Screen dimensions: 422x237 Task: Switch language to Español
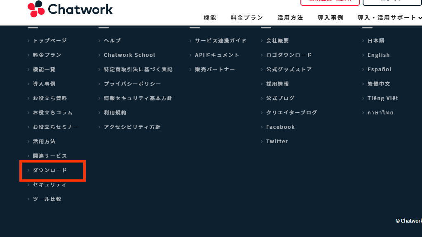[380, 69]
